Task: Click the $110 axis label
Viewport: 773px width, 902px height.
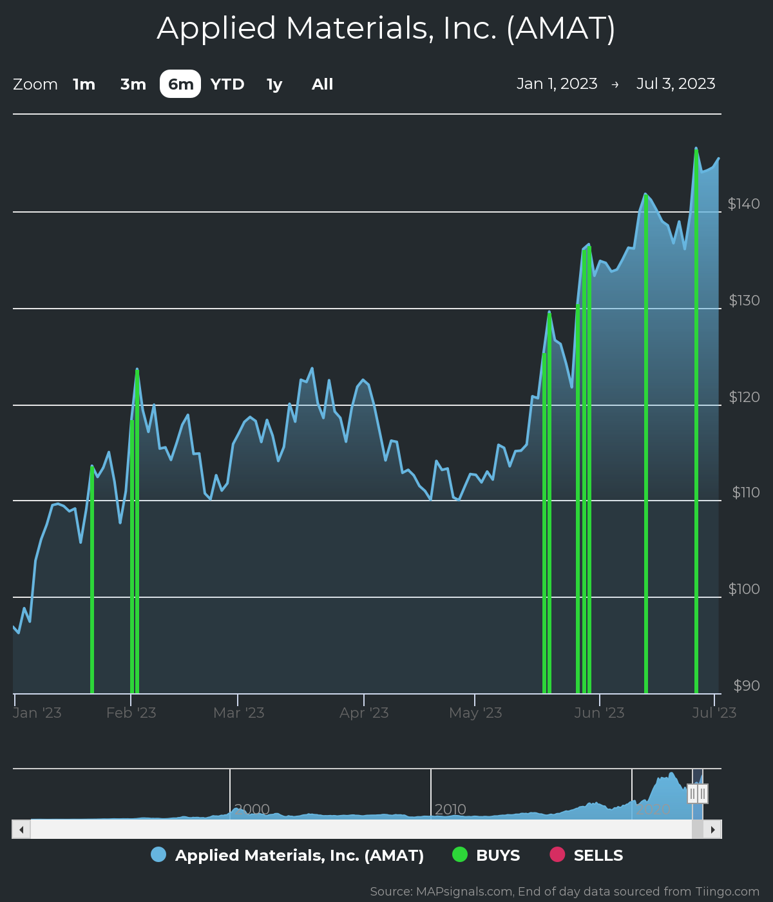Action: click(746, 492)
